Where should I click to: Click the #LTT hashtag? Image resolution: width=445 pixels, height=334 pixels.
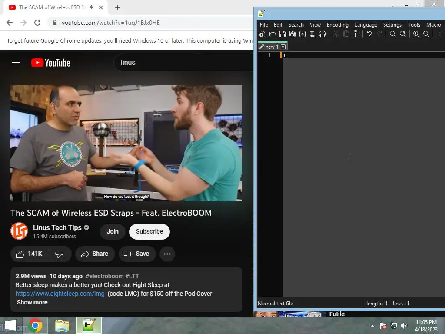click(132, 276)
